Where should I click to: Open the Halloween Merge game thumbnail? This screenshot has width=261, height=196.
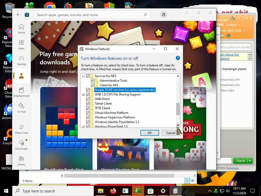123,154
